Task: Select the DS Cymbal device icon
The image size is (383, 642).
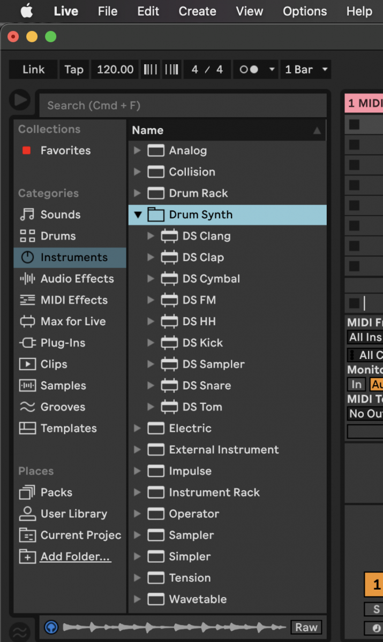Action: pyautogui.click(x=169, y=279)
